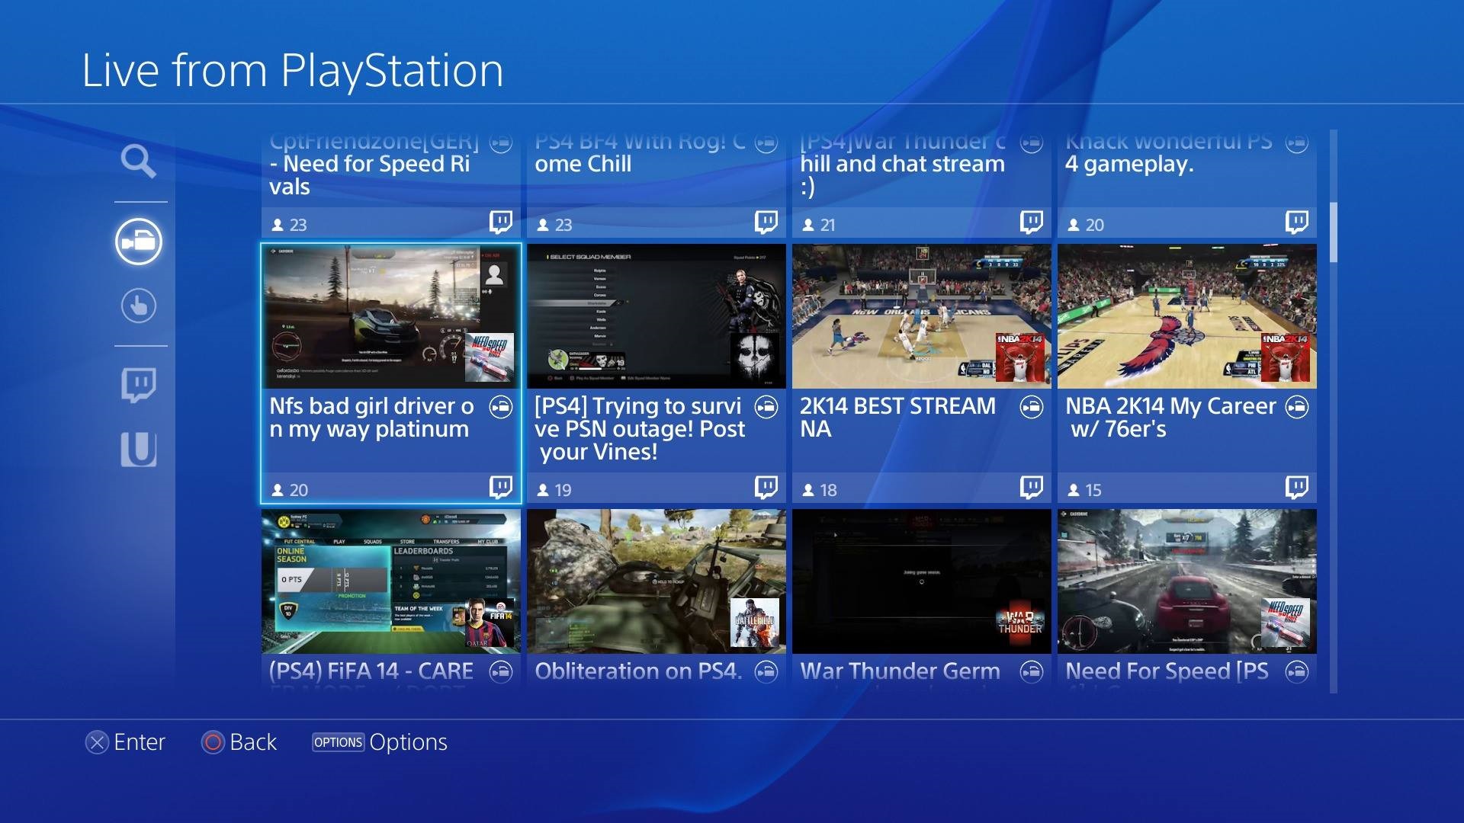Open the Twitch filter in the sidebar
This screenshot has height=823, width=1464.
[x=140, y=383]
